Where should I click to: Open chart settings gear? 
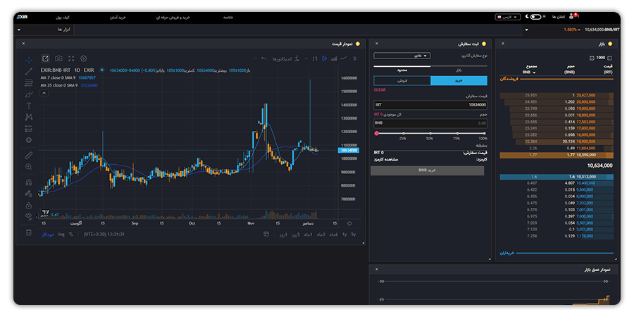[x=84, y=58]
